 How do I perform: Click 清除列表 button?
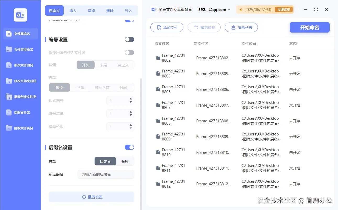pos(241,27)
